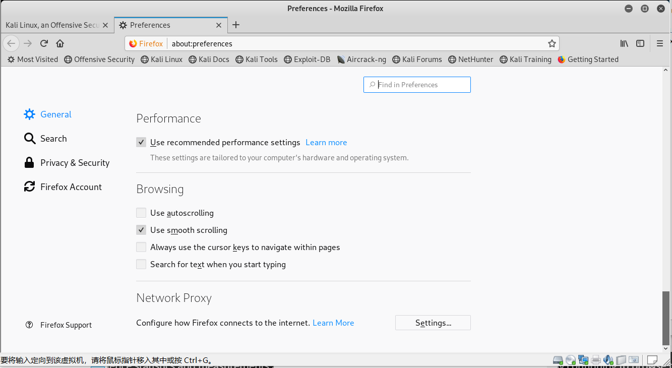Open the Most Visited bookmarks folder
The height and width of the screenshot is (368, 672).
[x=33, y=59]
